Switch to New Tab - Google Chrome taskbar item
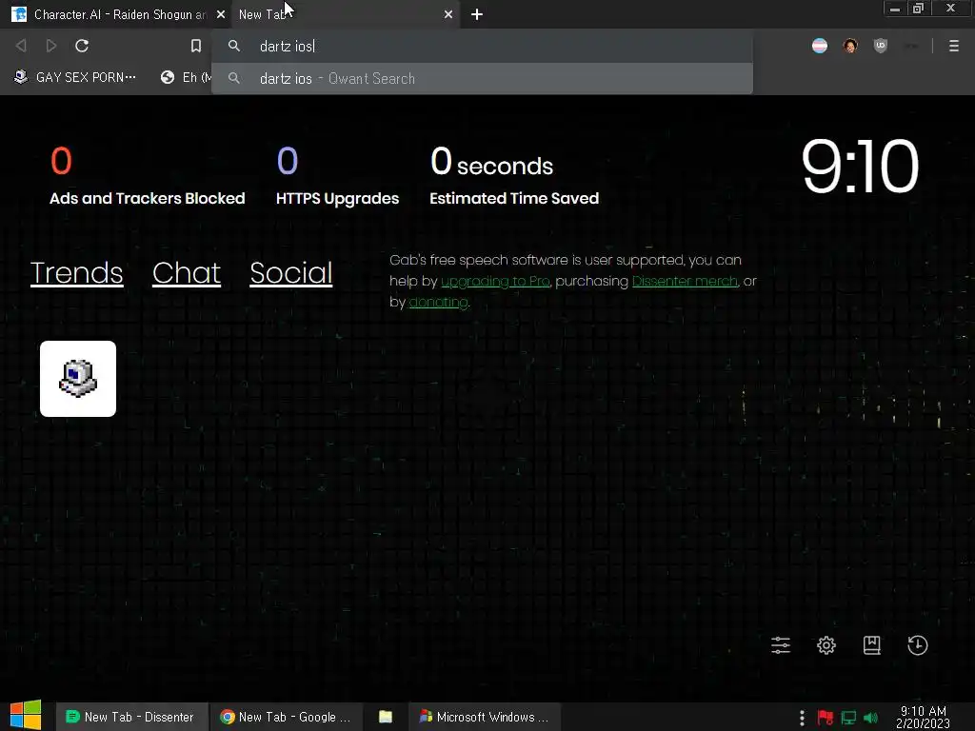The width and height of the screenshot is (975, 731). point(286,717)
